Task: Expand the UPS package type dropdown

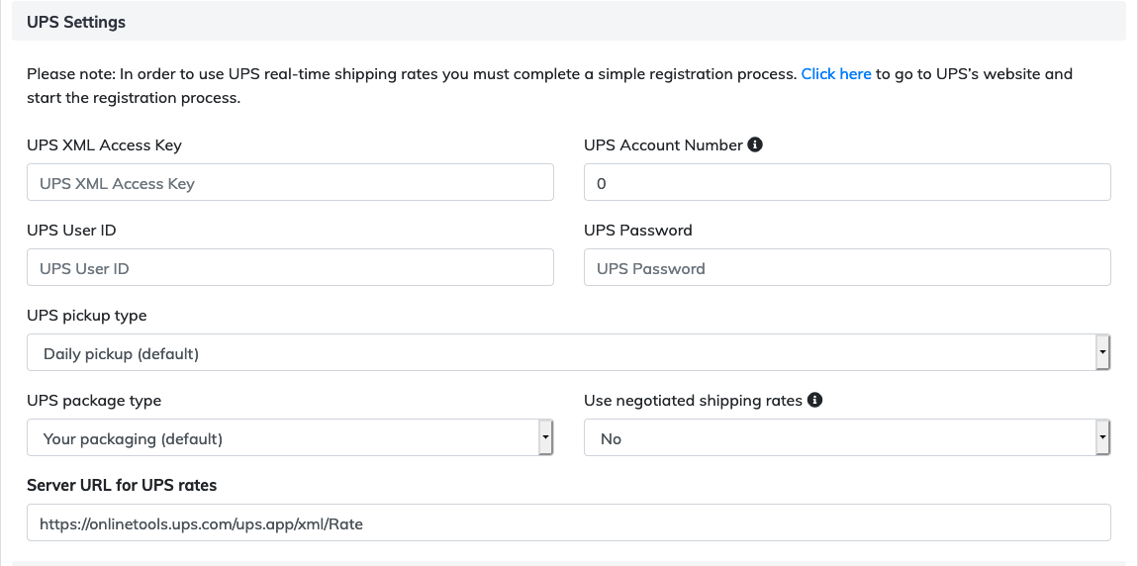Action: click(290, 438)
